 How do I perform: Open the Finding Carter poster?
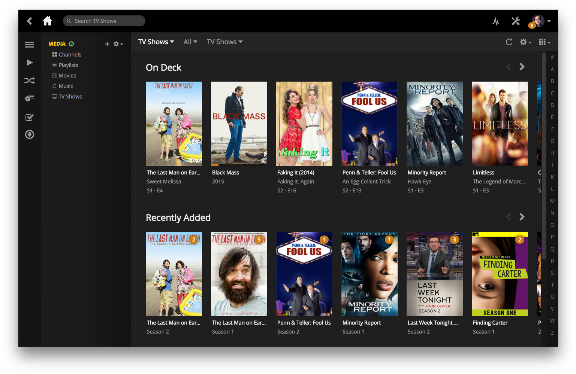click(500, 274)
